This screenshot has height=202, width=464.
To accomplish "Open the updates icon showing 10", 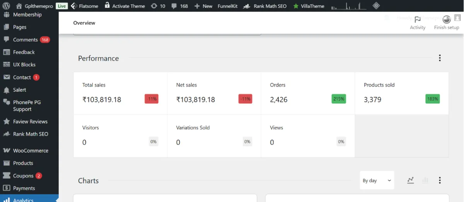I will point(158,6).
